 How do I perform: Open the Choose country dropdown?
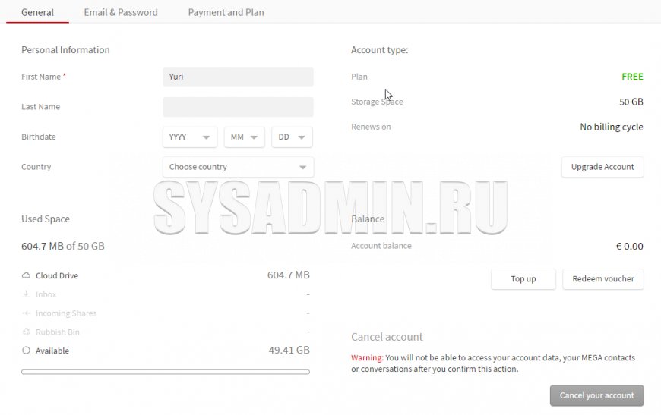click(238, 167)
